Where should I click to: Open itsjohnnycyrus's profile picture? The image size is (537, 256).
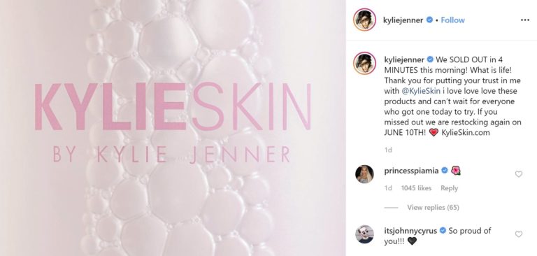point(364,234)
